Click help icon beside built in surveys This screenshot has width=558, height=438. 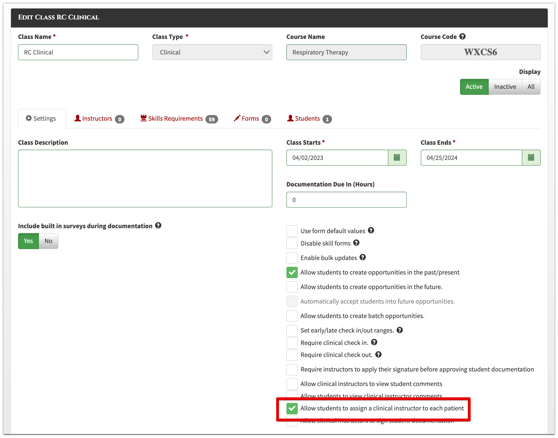point(158,225)
